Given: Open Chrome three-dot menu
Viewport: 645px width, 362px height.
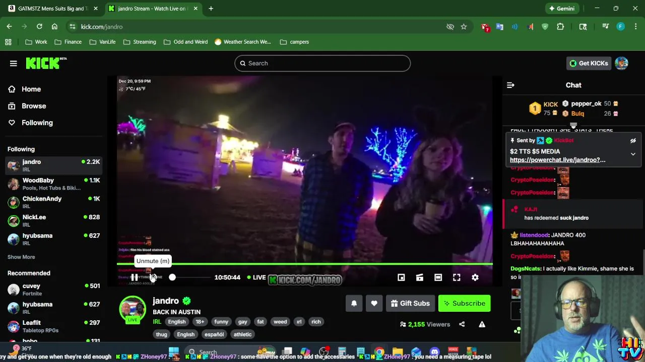Looking at the screenshot, I should (x=635, y=27).
